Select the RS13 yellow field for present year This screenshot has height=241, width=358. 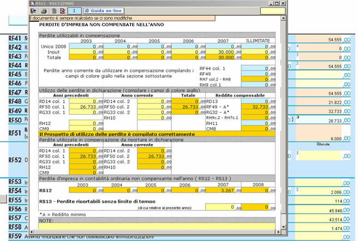(220, 207)
